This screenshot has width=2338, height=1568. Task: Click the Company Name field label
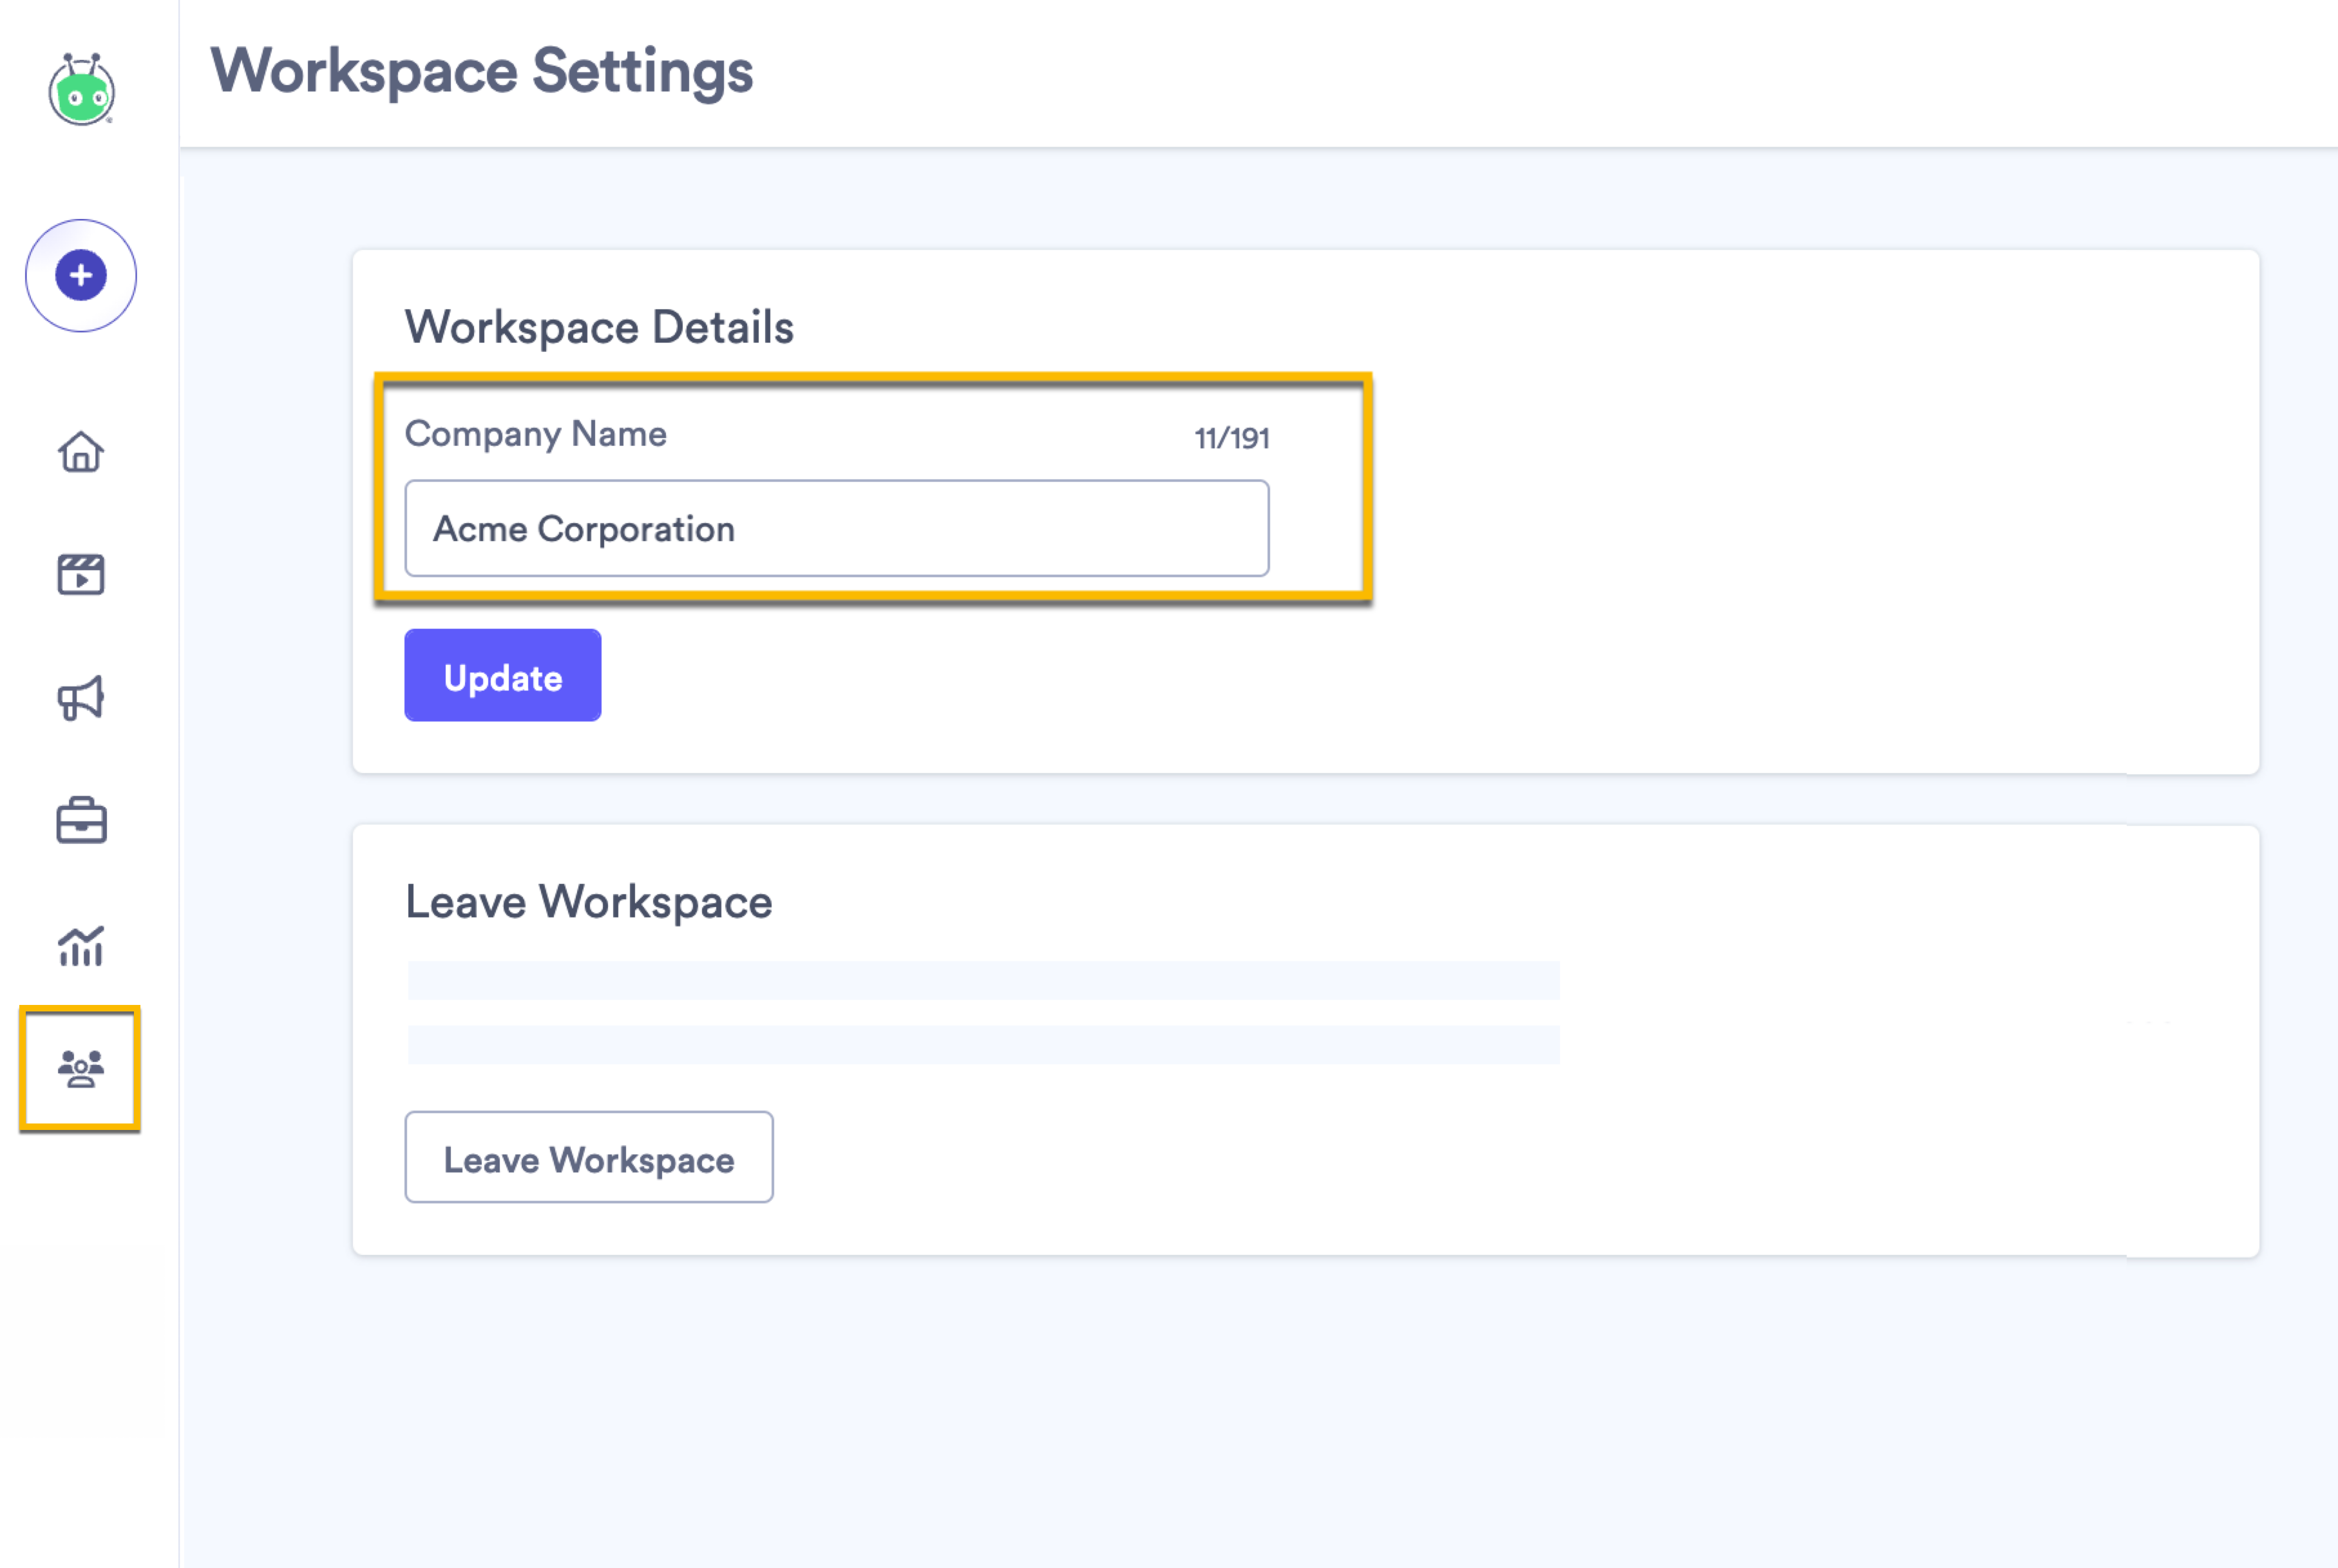[x=536, y=434]
